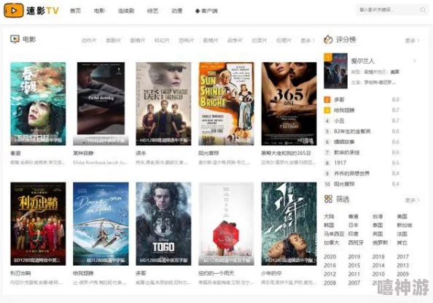The height and width of the screenshot is (303, 433).
Task: Expand 更多 in the movie genre row
Action: 308,40
